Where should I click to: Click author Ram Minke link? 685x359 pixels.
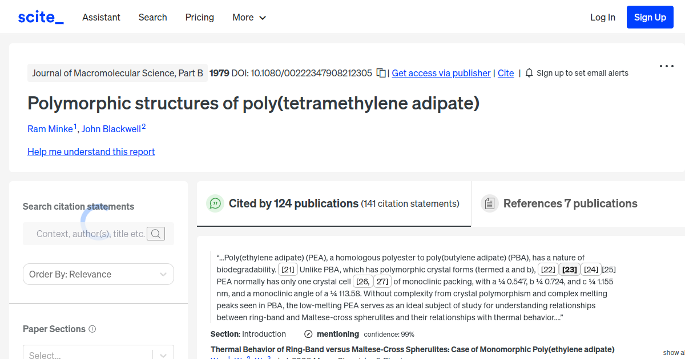(x=51, y=129)
